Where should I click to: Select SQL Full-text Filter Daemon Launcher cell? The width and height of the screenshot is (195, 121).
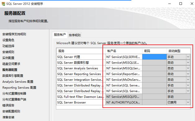coord(81,96)
